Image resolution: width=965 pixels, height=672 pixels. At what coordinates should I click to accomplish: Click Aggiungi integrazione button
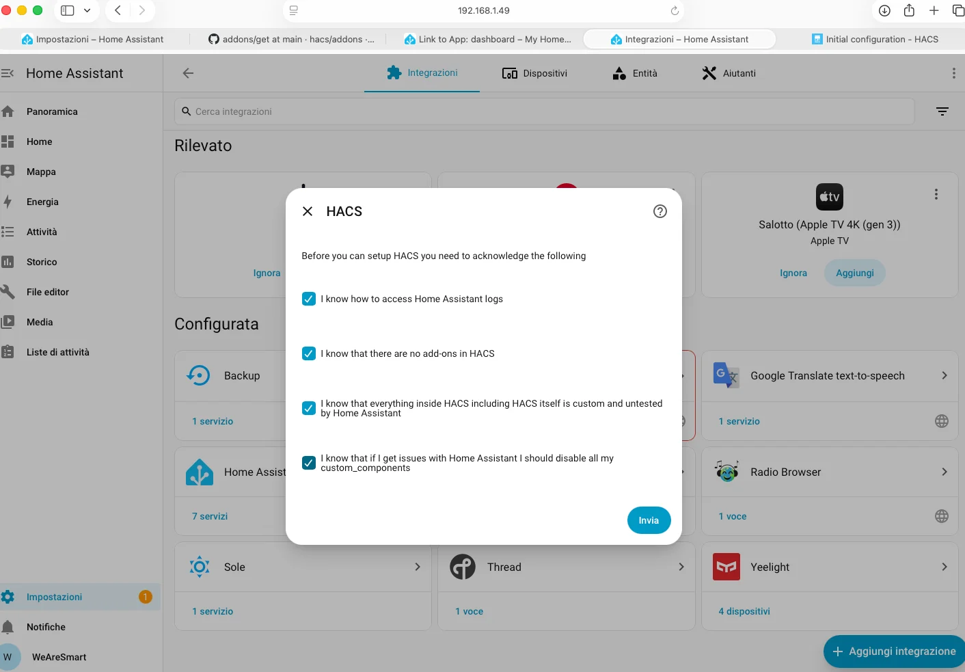click(x=894, y=651)
